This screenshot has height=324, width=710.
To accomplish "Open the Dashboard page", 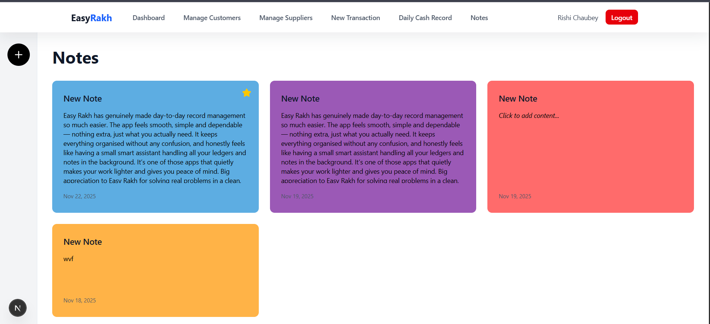I will click(x=148, y=18).
